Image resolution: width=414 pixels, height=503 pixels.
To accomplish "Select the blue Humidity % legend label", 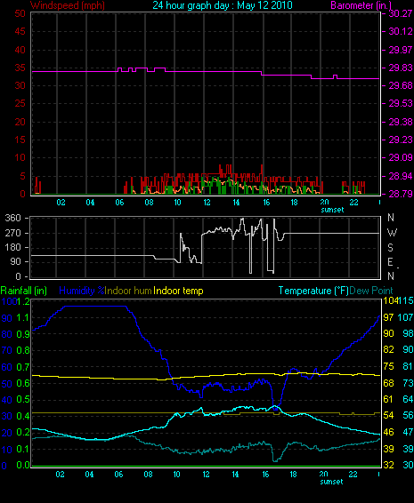I will [x=82, y=291].
